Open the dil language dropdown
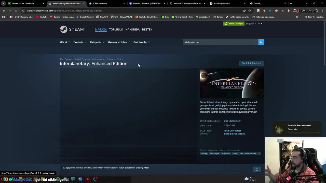Screen dimensions: 326x183 click(x=260, y=23)
